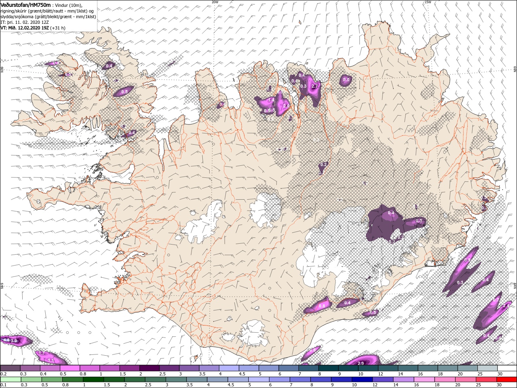Image resolution: width=517 pixels, height=388 pixels.
Task: Pick the lavender snow swatch for 4–4.5 mm
Action: (229, 368)
